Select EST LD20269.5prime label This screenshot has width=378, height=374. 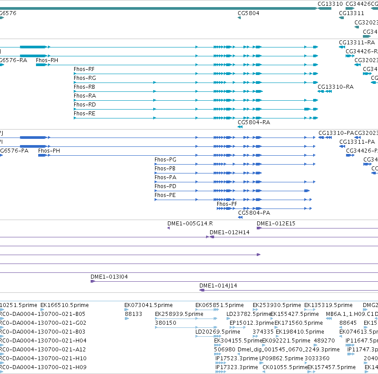[218, 332]
